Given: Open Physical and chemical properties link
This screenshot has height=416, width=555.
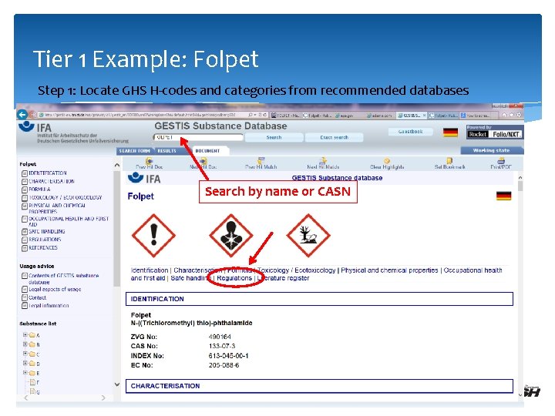Looking at the screenshot, I should pyautogui.click(x=389, y=270).
